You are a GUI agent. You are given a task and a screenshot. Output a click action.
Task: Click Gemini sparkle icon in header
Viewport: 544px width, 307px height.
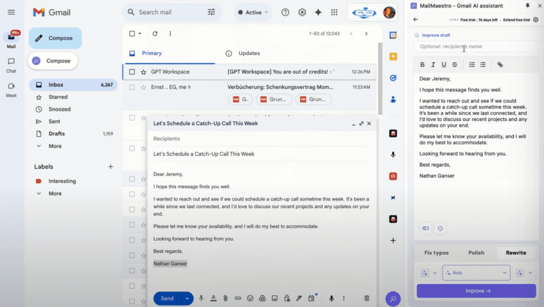(318, 12)
